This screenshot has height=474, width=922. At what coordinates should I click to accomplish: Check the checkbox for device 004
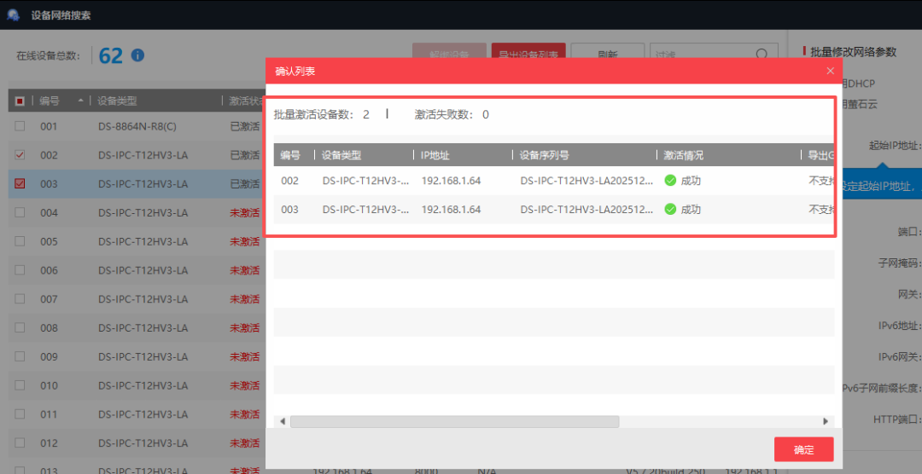point(20,212)
